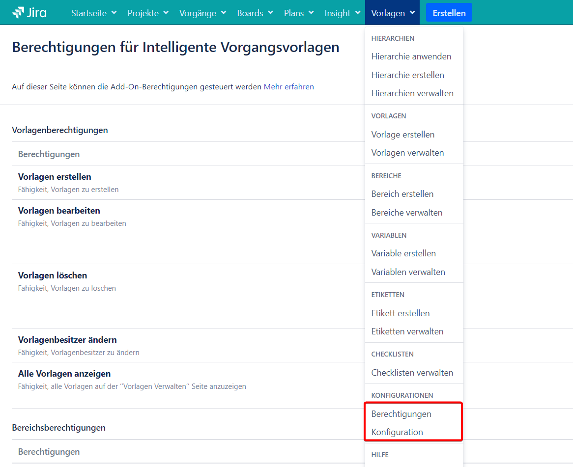
Task: Select Vorlage erstellen in menu
Action: [402, 135]
